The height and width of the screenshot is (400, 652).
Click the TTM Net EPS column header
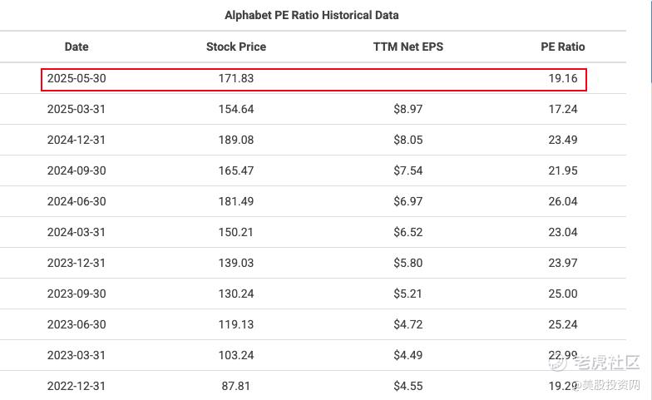point(407,47)
